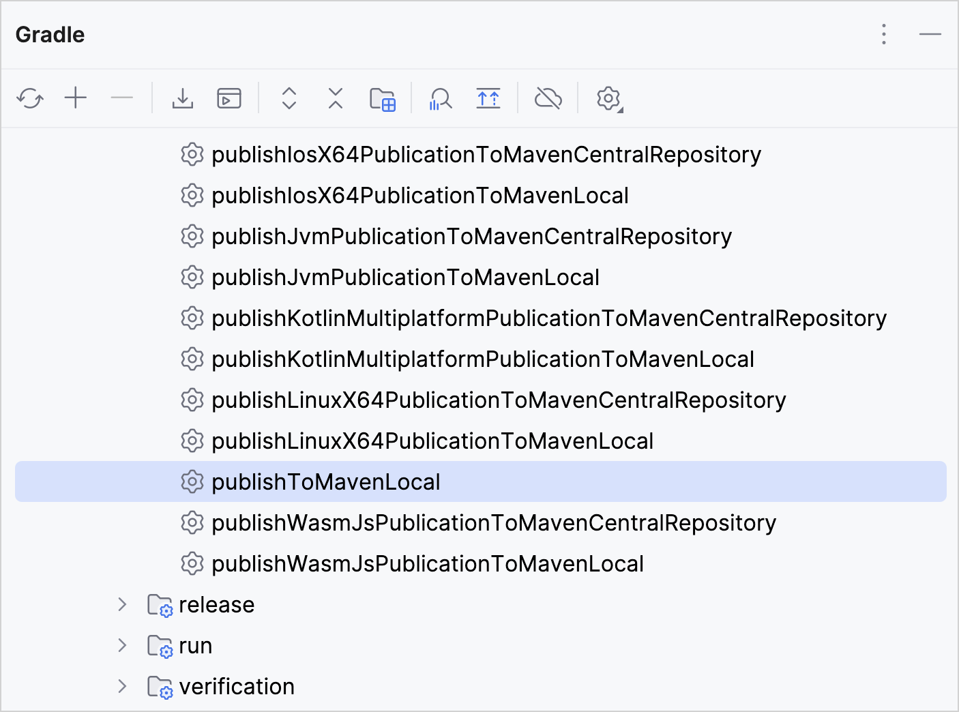Image resolution: width=959 pixels, height=712 pixels.
Task: Detach the selected Gradle project
Action: [122, 98]
